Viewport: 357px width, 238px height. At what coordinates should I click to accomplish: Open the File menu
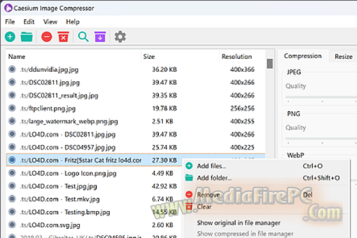click(10, 22)
